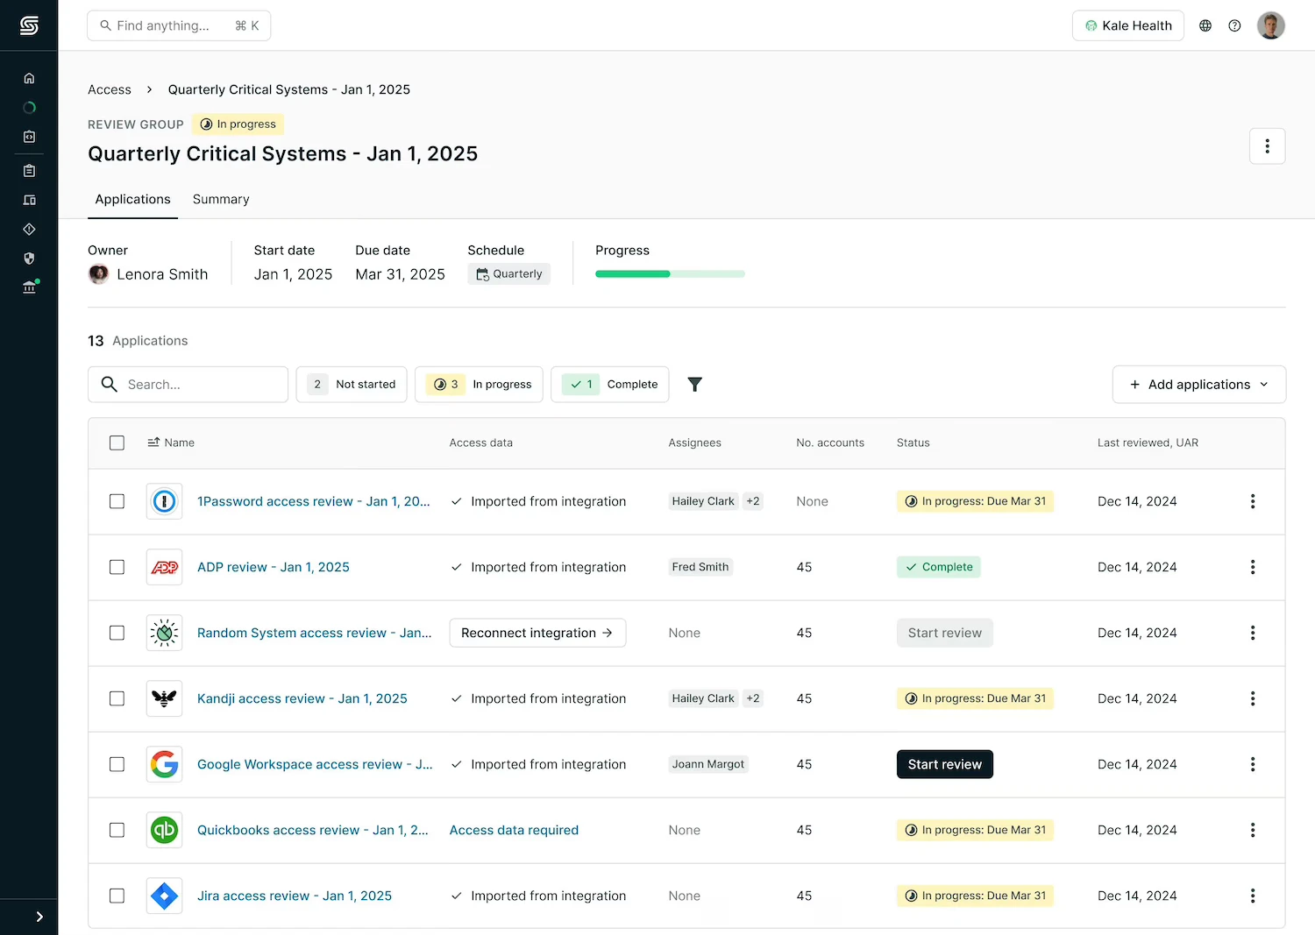The width and height of the screenshot is (1315, 935).
Task: Open review group three-dot options menu
Action: (1267, 146)
